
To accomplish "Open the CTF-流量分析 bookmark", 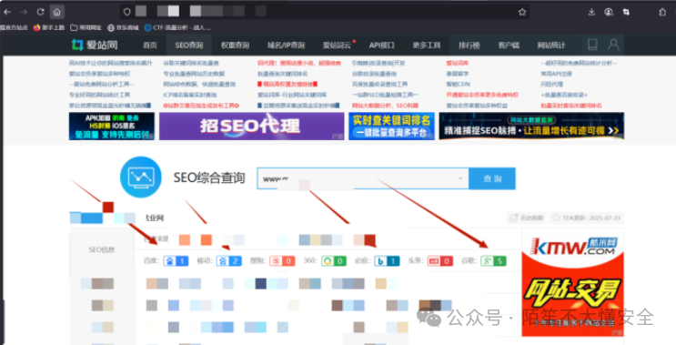I will 177,27.
